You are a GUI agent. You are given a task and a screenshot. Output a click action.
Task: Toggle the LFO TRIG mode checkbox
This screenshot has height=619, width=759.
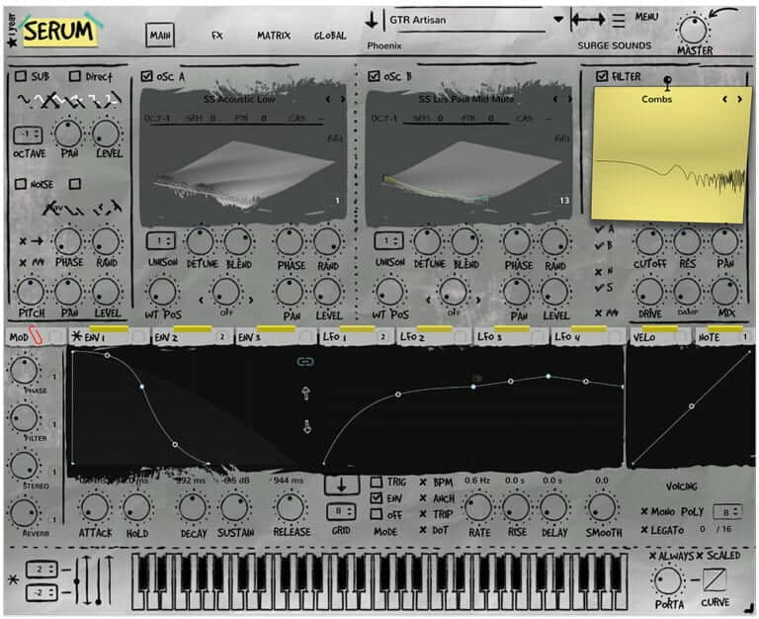(377, 482)
